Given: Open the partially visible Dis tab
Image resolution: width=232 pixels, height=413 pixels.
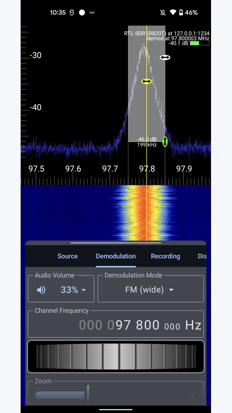Looking at the screenshot, I should (202, 256).
